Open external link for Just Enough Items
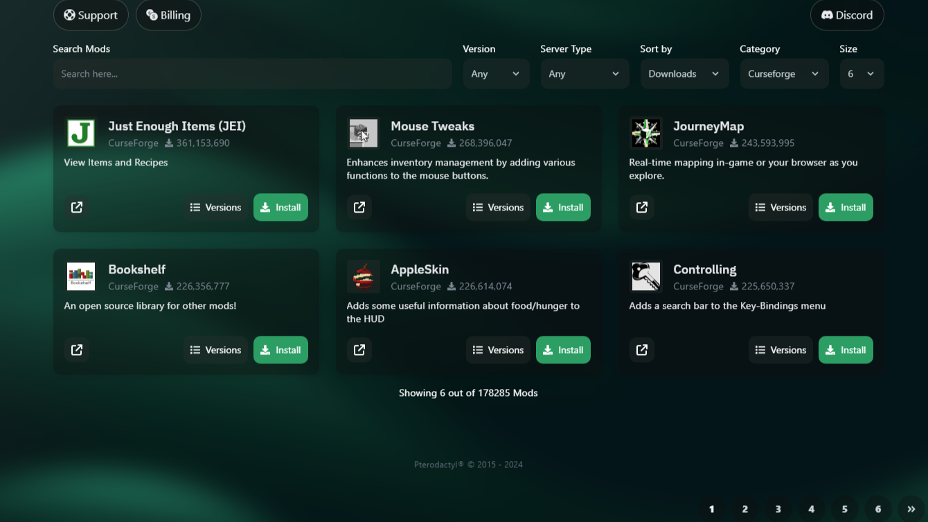 click(77, 207)
